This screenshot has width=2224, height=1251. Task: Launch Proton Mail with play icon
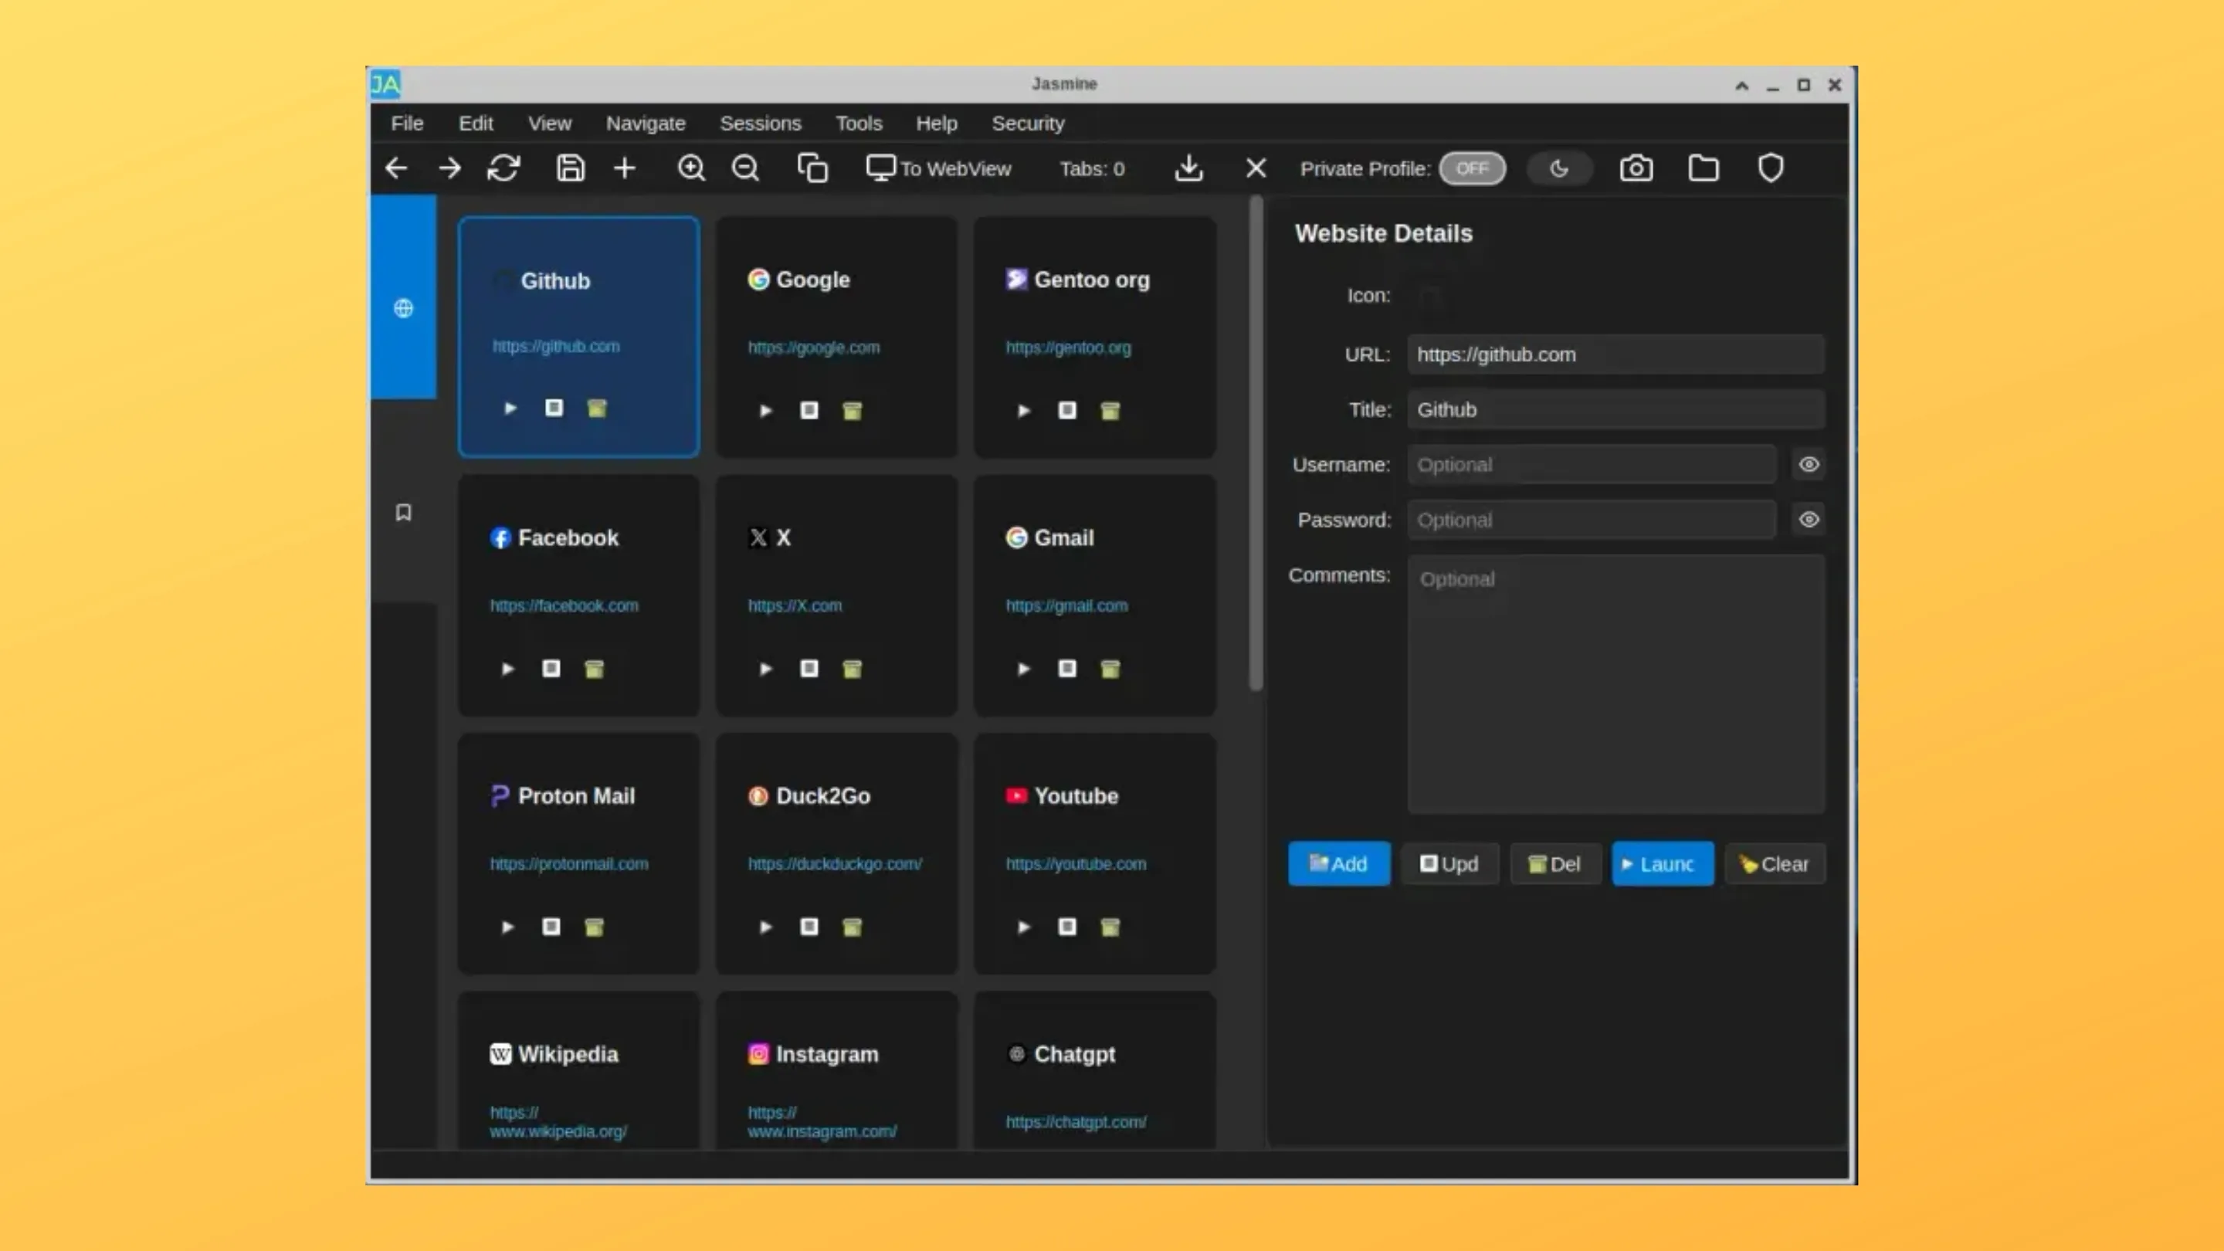507,927
